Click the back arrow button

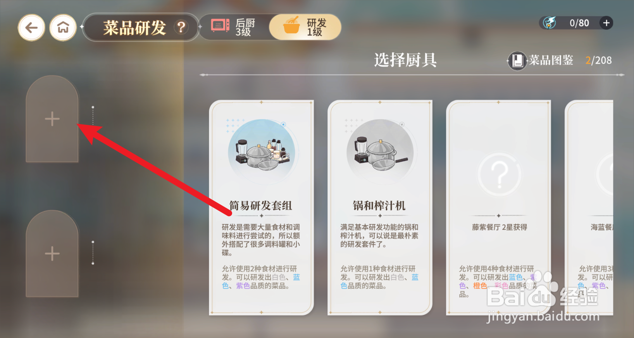click(31, 28)
